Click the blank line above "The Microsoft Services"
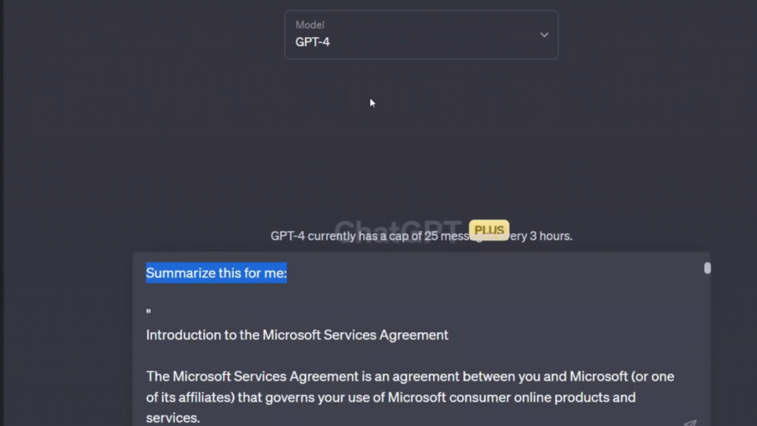Image resolution: width=757 pixels, height=426 pixels. click(x=296, y=356)
